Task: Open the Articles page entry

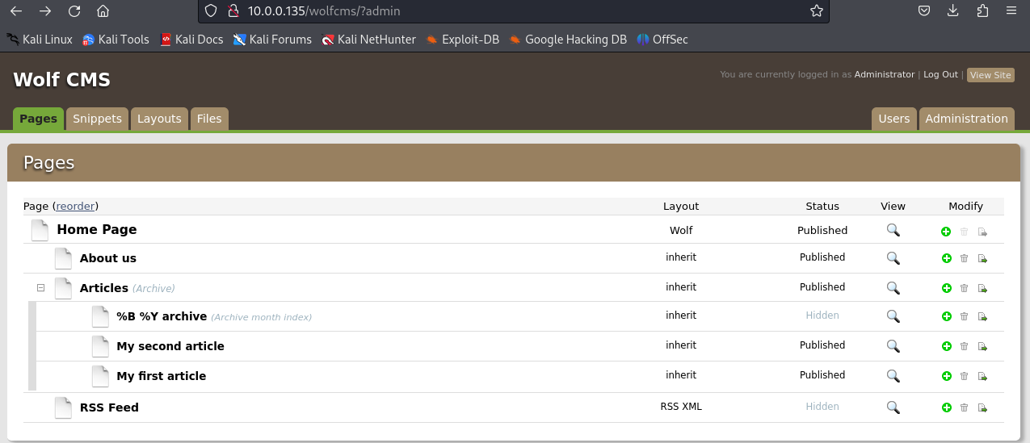Action: 104,288
